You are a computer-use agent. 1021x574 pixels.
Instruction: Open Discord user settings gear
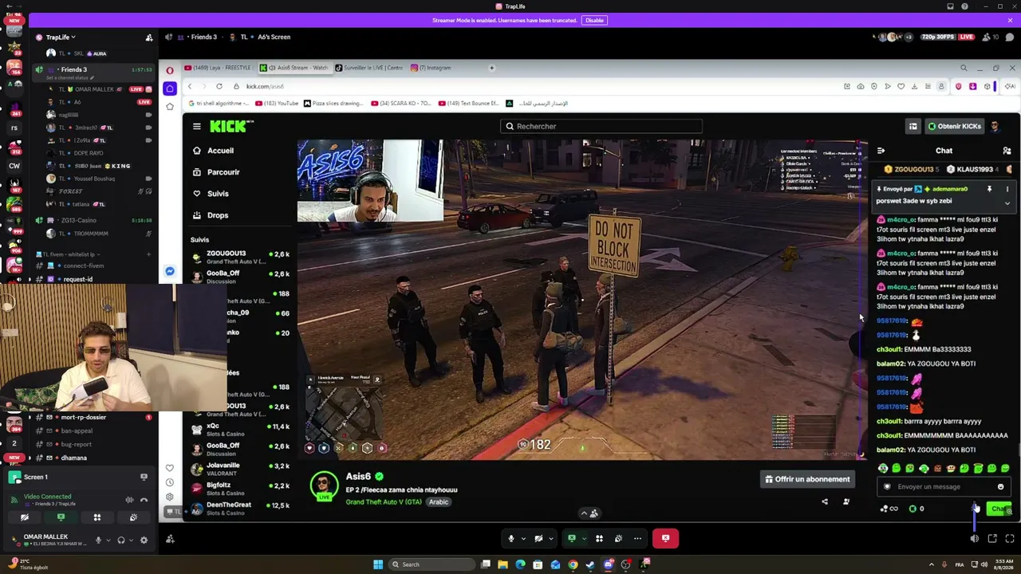[144, 540]
